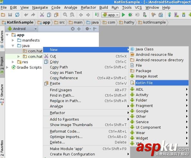Open the 1: Project side tab
The width and height of the screenshot is (191, 158).
click(x=2, y=65)
